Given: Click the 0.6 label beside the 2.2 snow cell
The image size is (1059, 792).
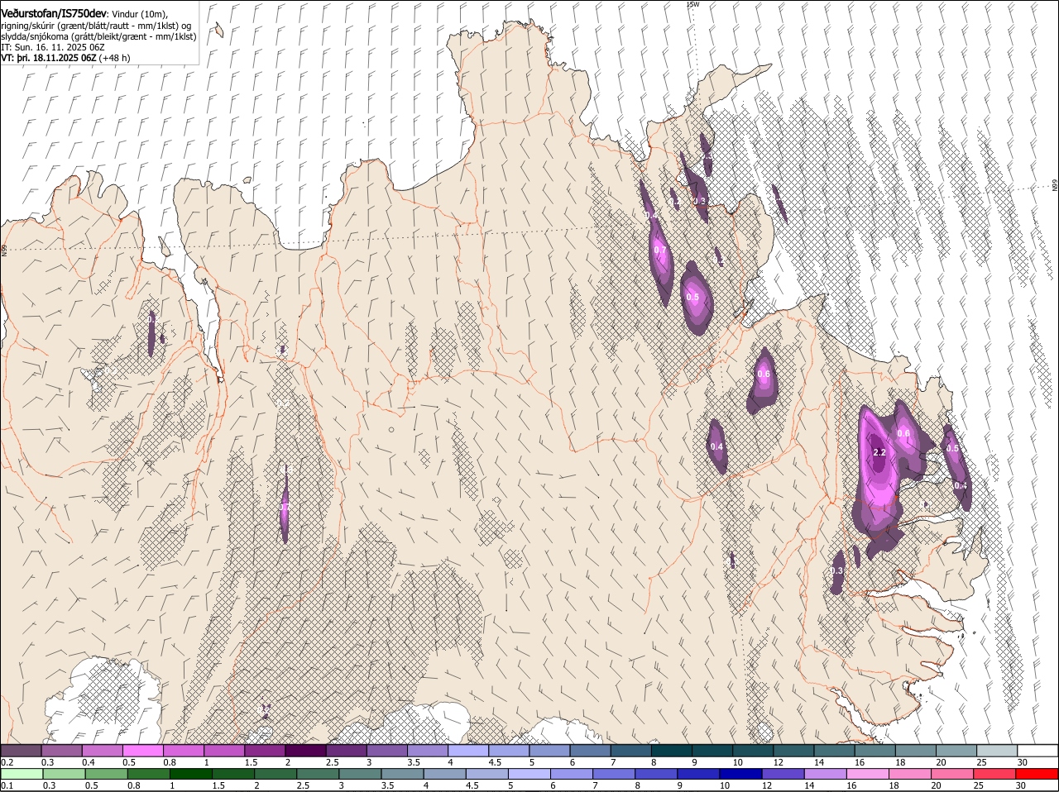Looking at the screenshot, I should pos(903,433).
